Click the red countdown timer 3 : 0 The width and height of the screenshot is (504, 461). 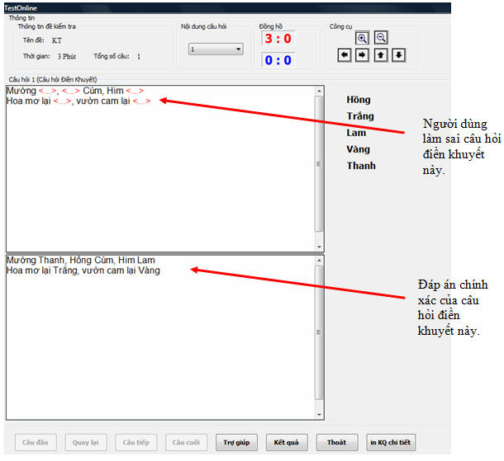[x=278, y=39]
